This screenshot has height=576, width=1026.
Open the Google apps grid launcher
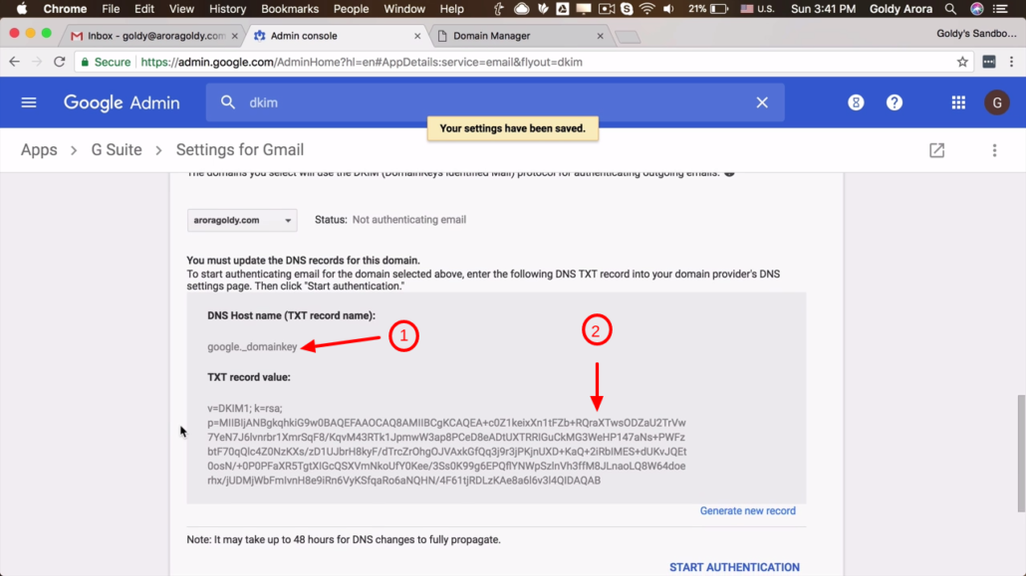(958, 102)
